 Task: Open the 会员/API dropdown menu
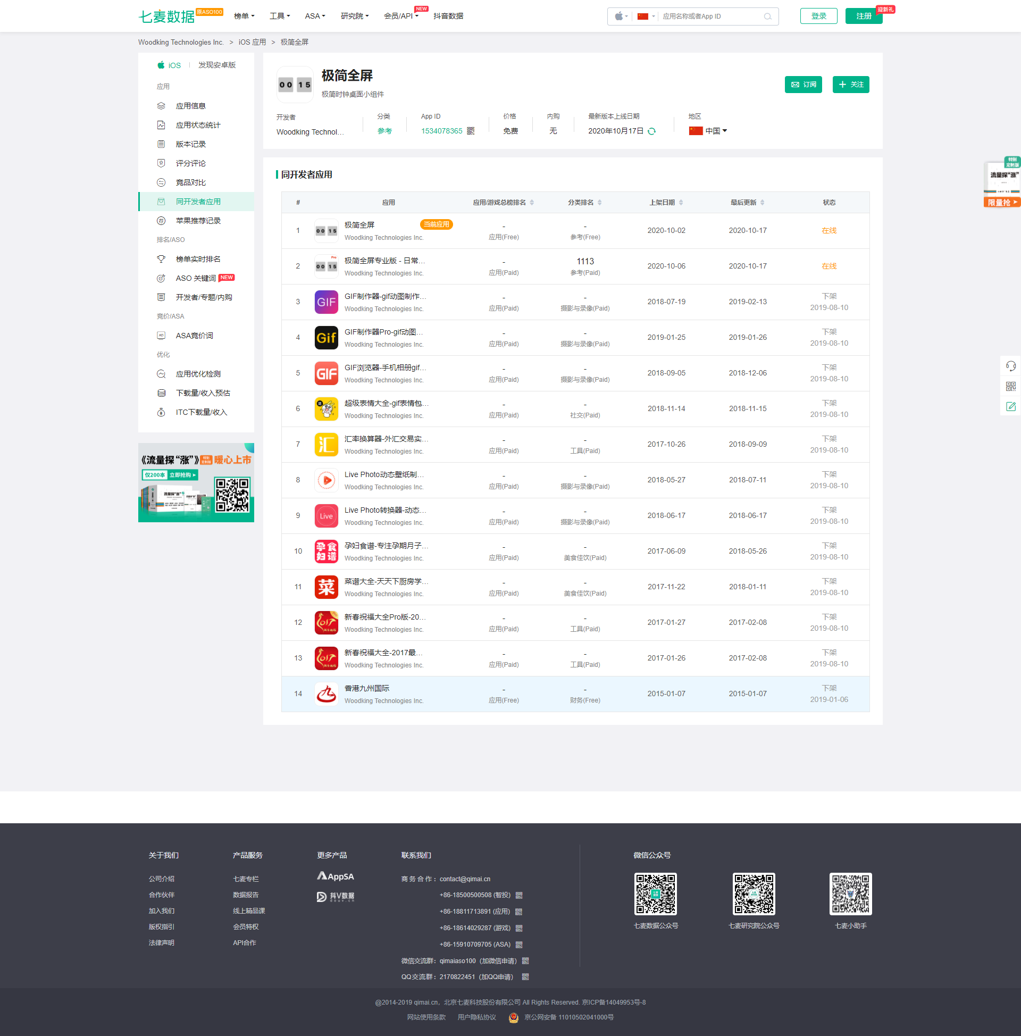coord(400,16)
